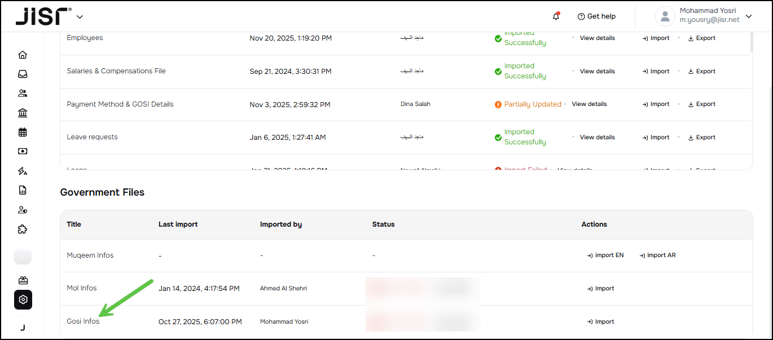
Task: Open the Employees people icon in the sidebar
Action: tap(23, 94)
